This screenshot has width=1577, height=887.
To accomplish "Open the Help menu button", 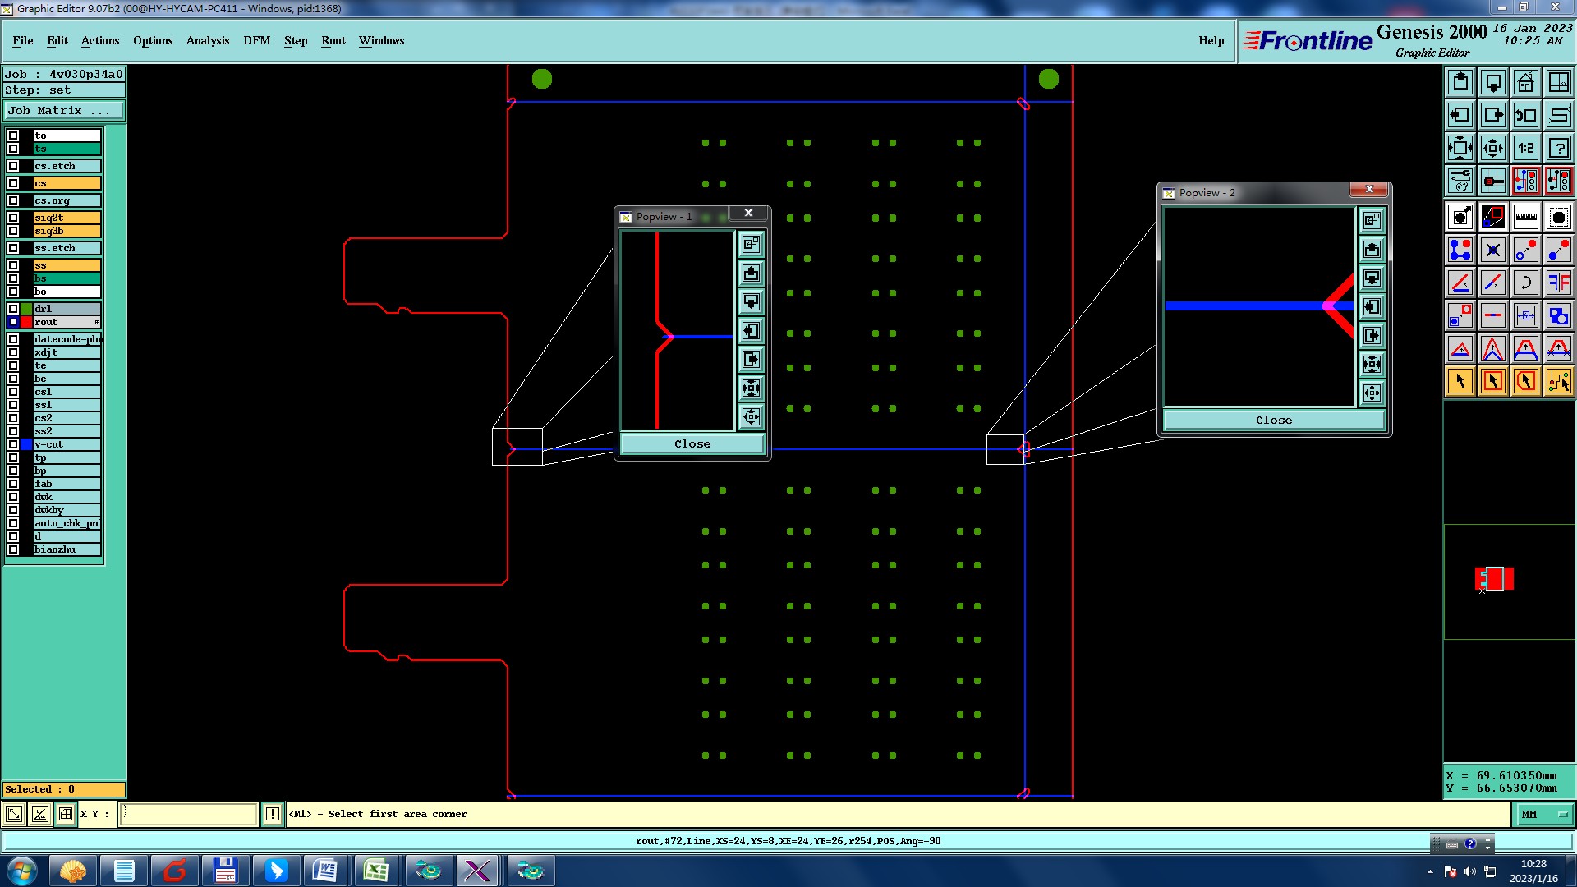I will point(1211,40).
